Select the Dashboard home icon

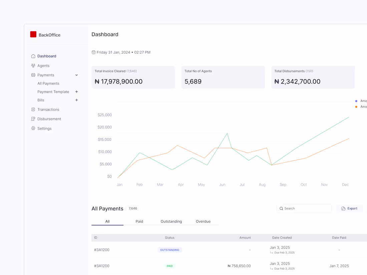click(33, 56)
